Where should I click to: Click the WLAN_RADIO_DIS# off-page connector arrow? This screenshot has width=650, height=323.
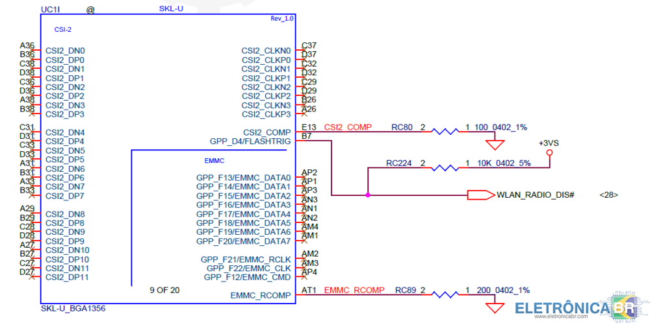(x=481, y=195)
